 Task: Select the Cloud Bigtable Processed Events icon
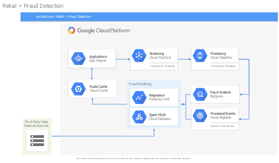200,116
